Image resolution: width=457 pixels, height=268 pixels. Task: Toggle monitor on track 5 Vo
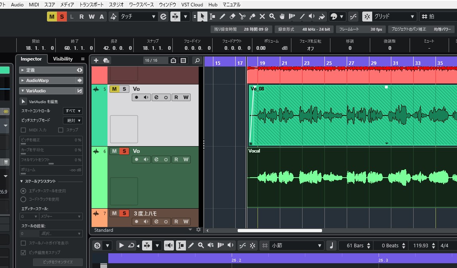click(146, 98)
